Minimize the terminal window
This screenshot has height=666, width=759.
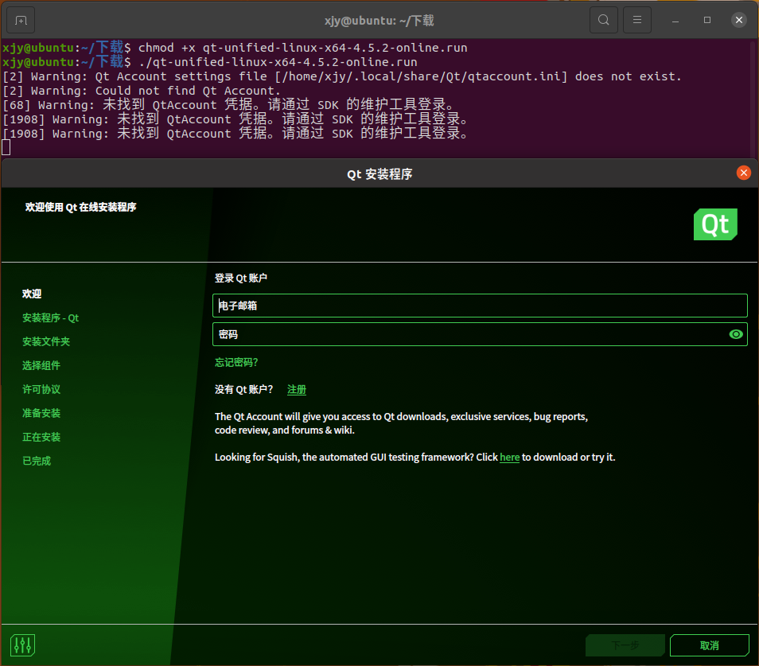[675, 21]
